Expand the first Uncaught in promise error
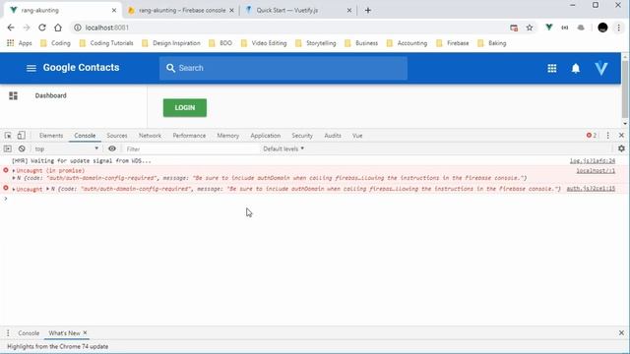 click(14, 170)
